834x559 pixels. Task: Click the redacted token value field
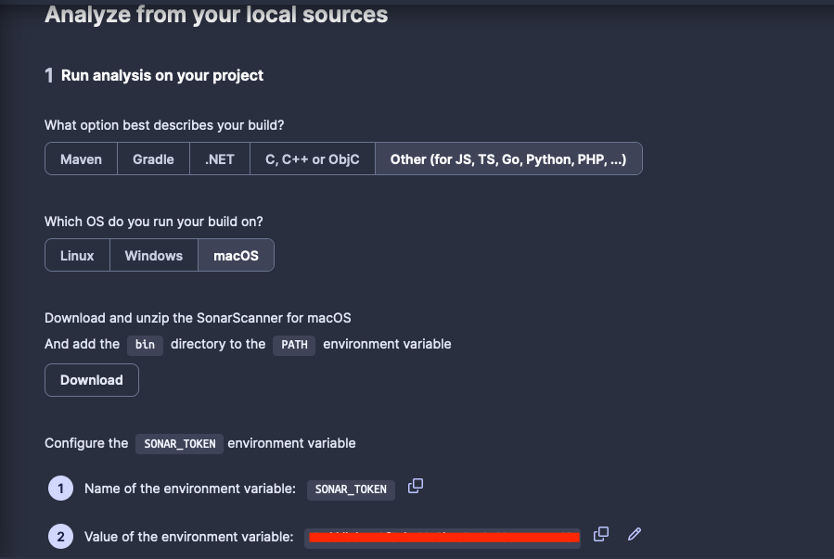click(x=443, y=536)
